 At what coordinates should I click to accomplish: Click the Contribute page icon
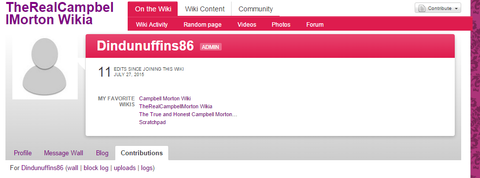pos(422,8)
